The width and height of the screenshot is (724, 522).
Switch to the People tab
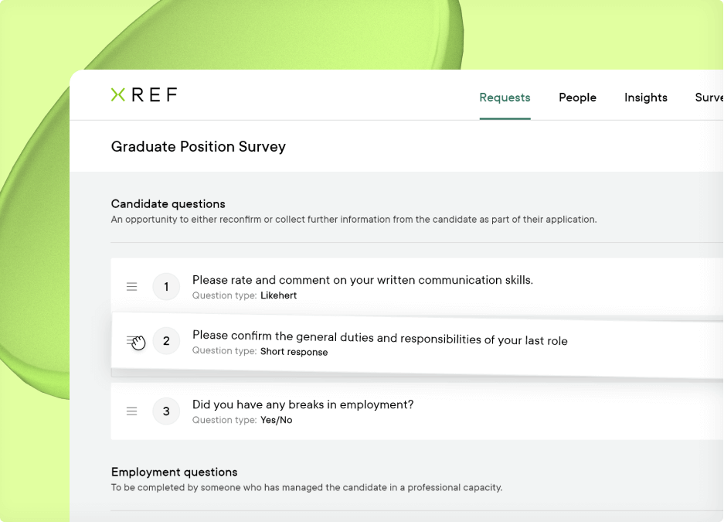coord(577,97)
